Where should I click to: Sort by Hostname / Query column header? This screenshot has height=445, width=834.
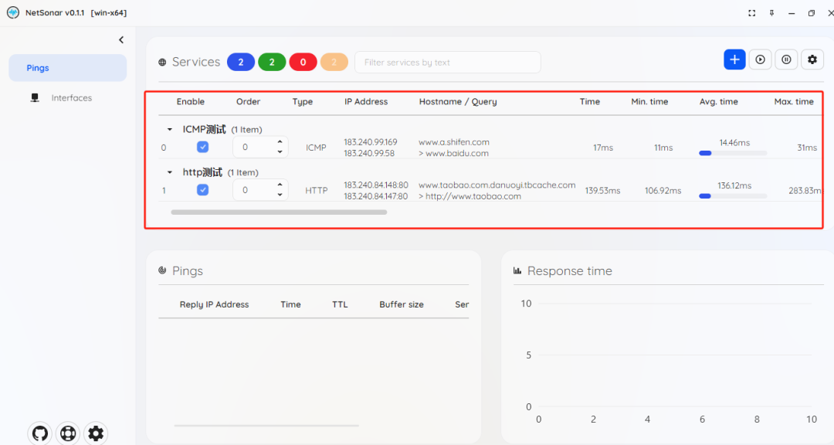tap(458, 102)
